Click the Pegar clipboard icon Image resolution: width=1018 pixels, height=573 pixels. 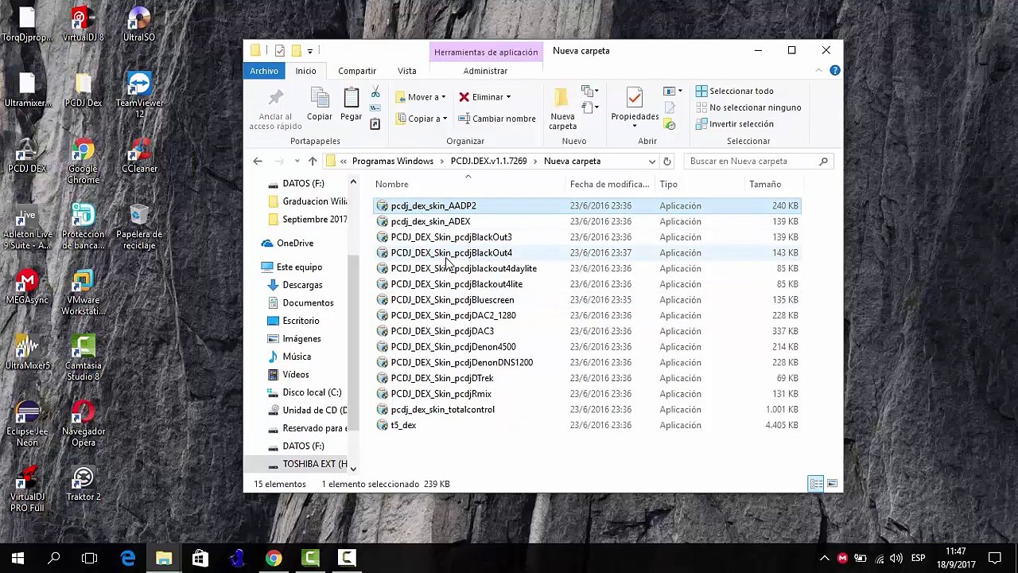tap(351, 98)
